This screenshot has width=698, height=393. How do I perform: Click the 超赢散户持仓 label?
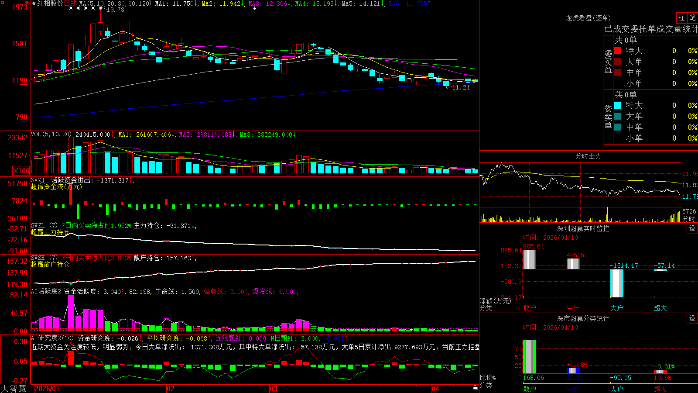click(50, 264)
